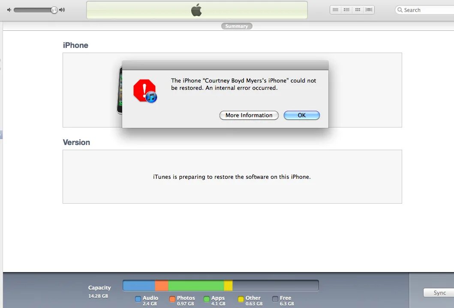Click the orange Photos segment of capacity bar

click(x=162, y=285)
